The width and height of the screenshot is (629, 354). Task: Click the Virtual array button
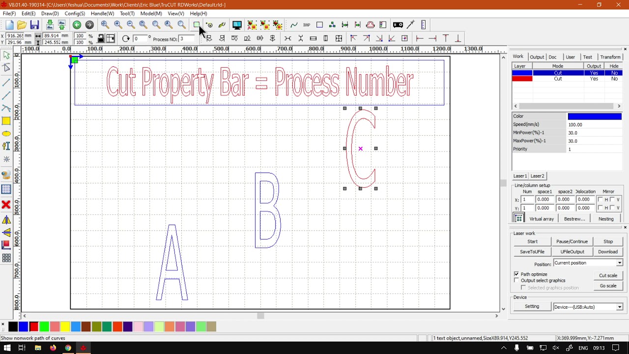click(x=542, y=219)
